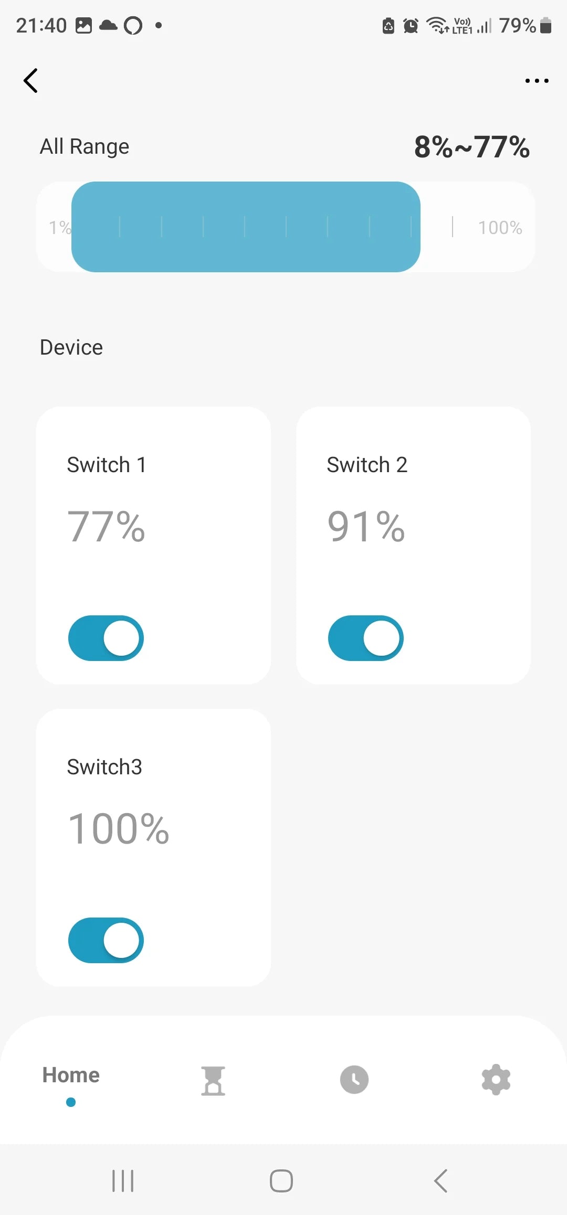Select the Home tab
The width and height of the screenshot is (567, 1215).
[x=71, y=1075]
